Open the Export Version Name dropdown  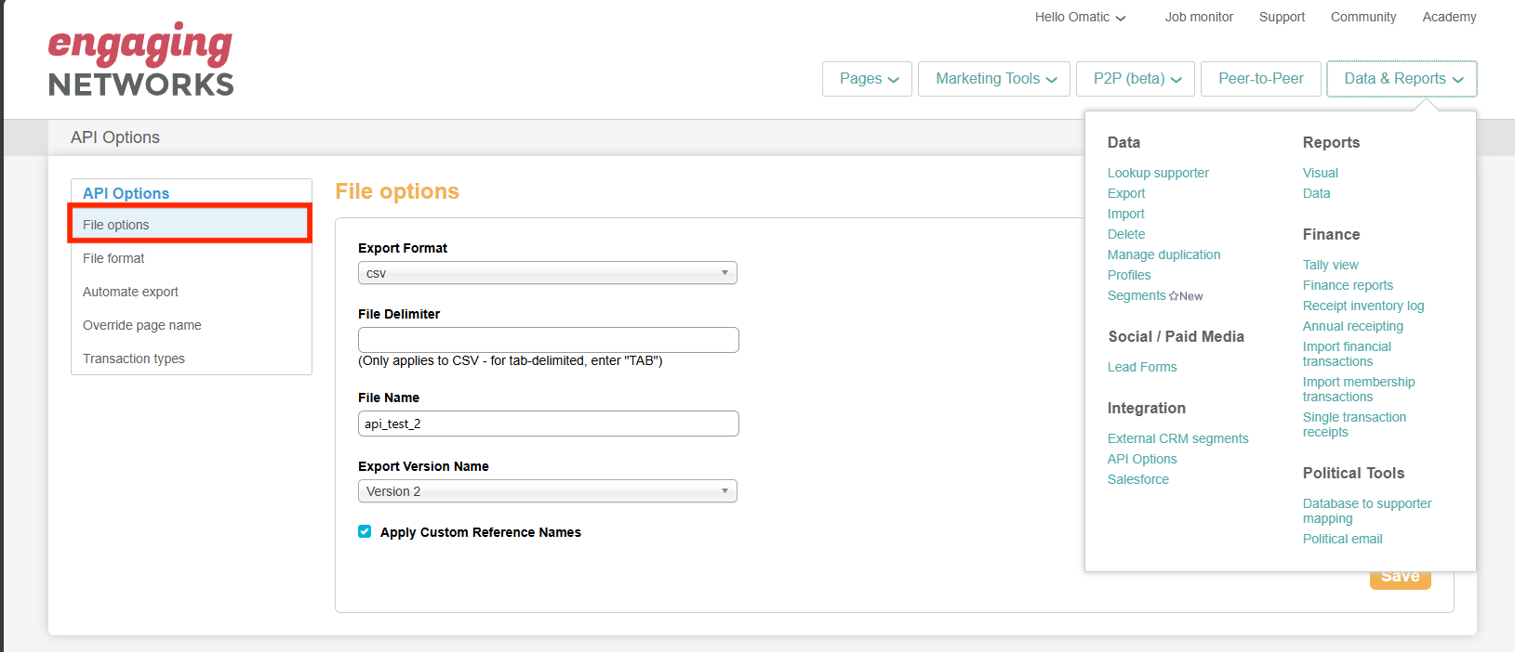click(x=547, y=491)
